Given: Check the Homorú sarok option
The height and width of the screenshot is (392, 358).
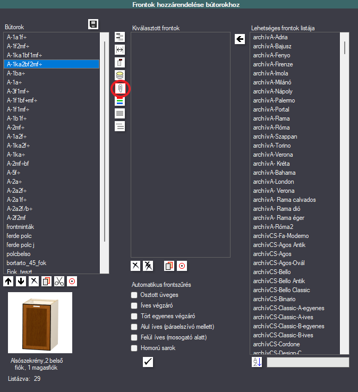Looking at the screenshot, I should [x=134, y=348].
